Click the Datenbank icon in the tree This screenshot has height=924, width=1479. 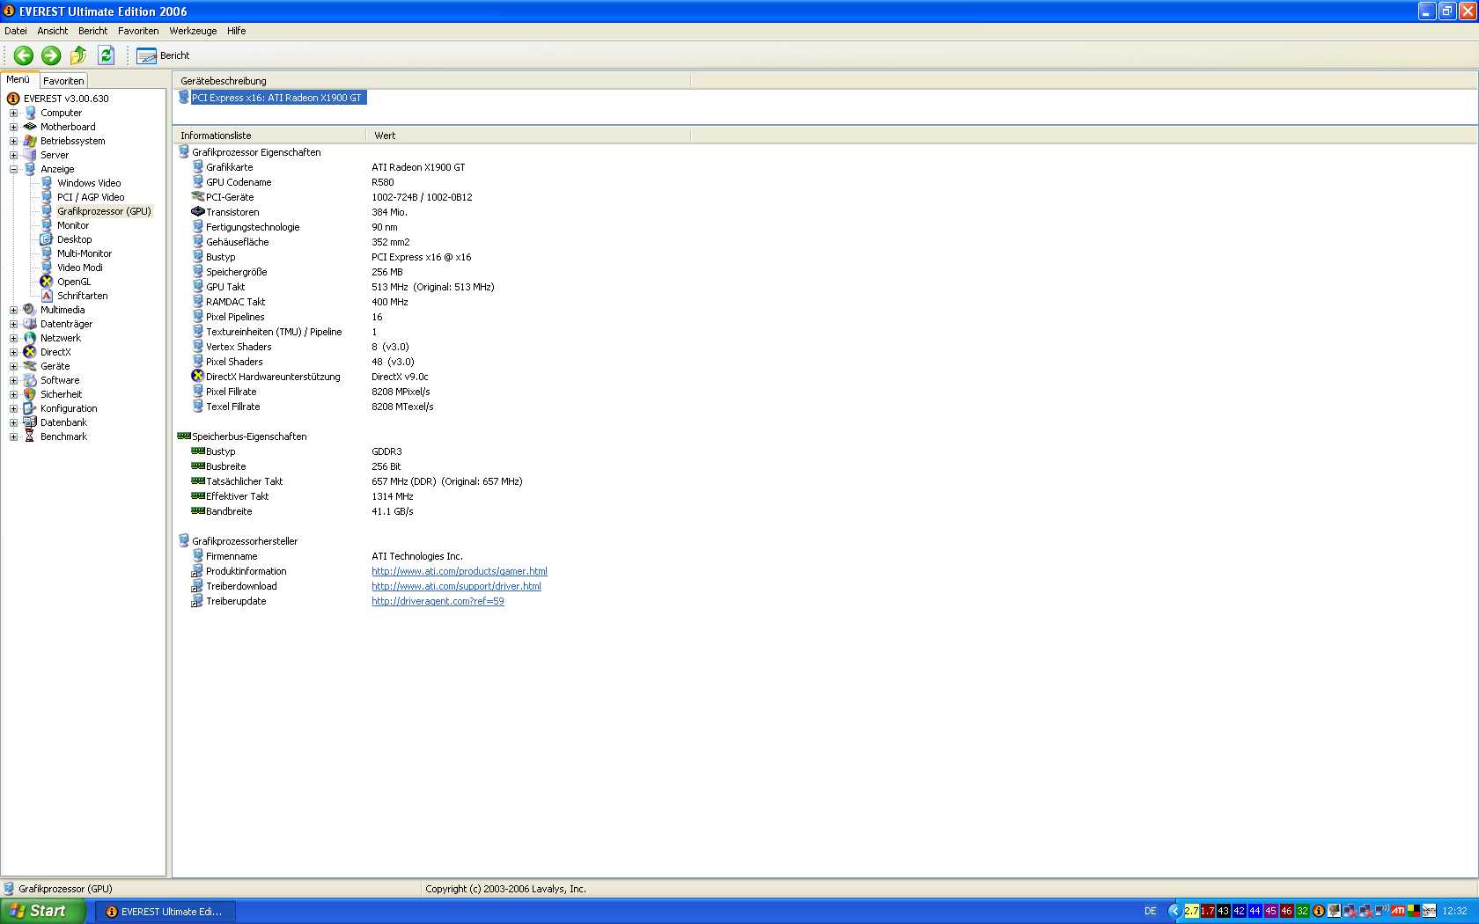pyautogui.click(x=29, y=422)
